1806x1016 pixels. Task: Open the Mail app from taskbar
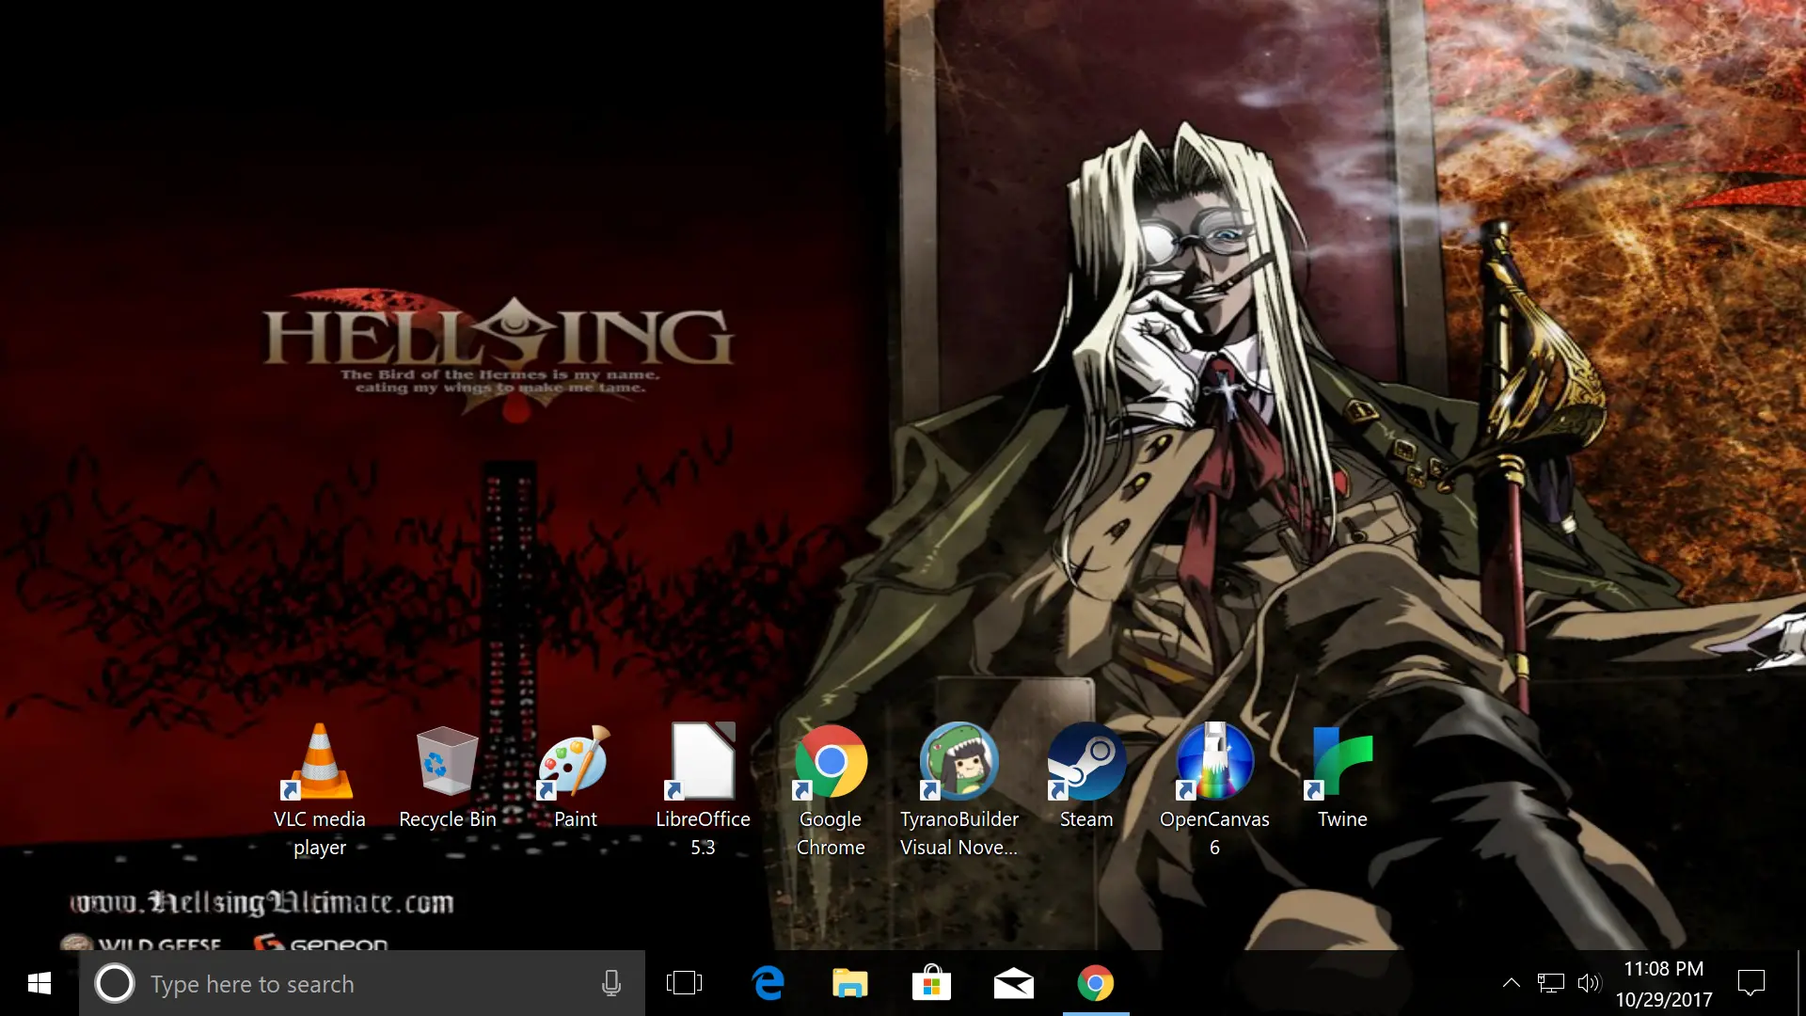pos(1014,984)
